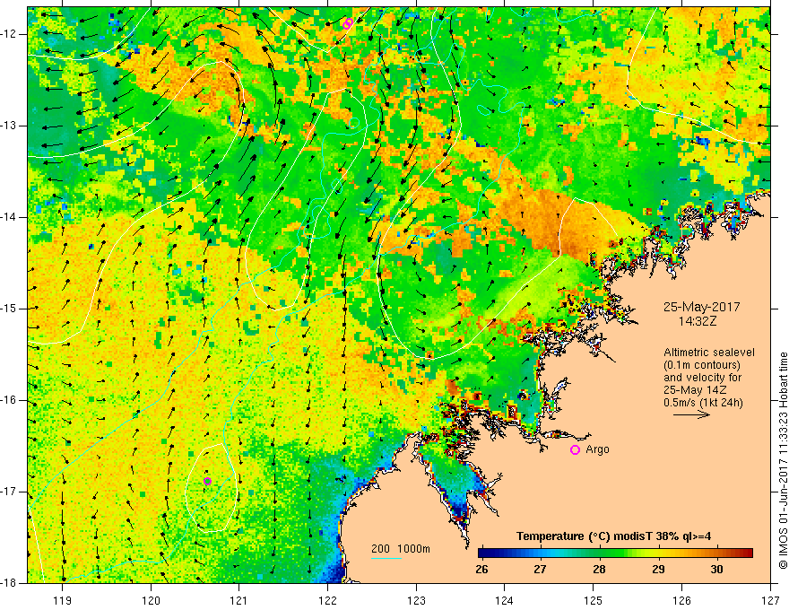Click the longitude axis label '125'
789x610 pixels.
(594, 600)
